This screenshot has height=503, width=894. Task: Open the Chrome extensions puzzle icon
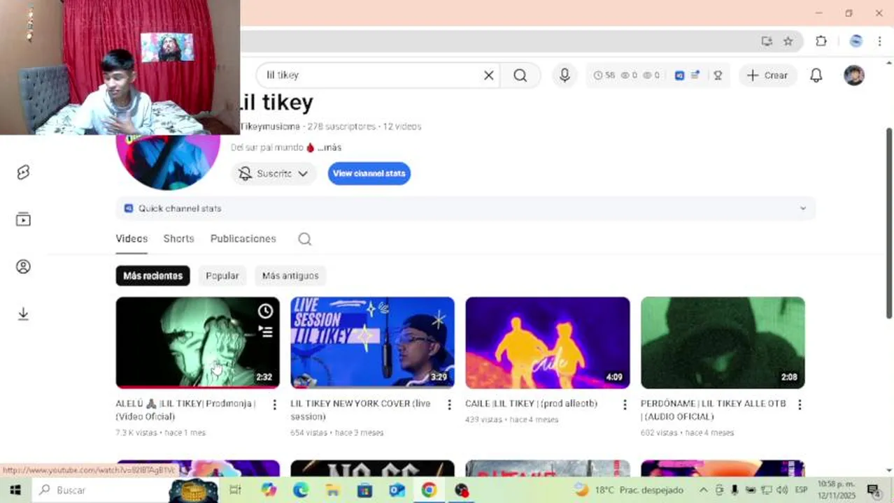click(x=821, y=41)
